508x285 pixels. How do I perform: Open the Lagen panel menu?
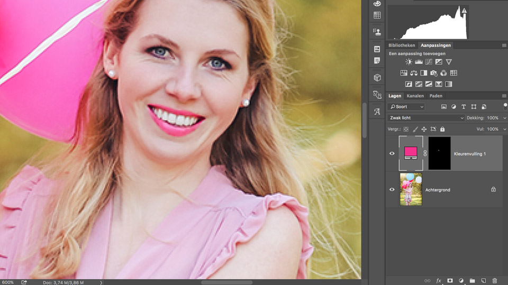tap(504, 96)
